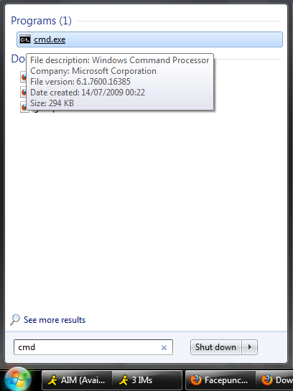Click the partially hidden Documents group header
Image resolution: width=293 pixels, height=391 pixels.
click(x=18, y=59)
